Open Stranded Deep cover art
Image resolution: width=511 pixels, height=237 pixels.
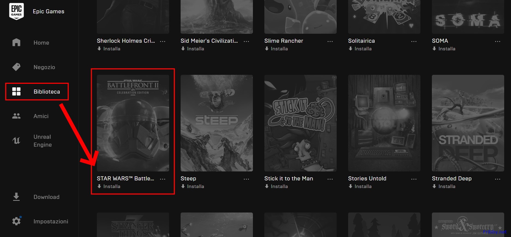(x=468, y=123)
